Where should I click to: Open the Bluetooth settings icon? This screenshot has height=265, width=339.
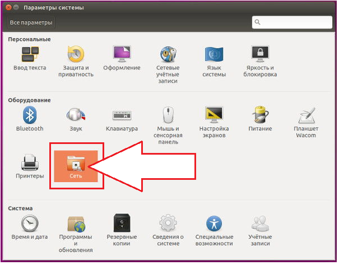click(30, 115)
